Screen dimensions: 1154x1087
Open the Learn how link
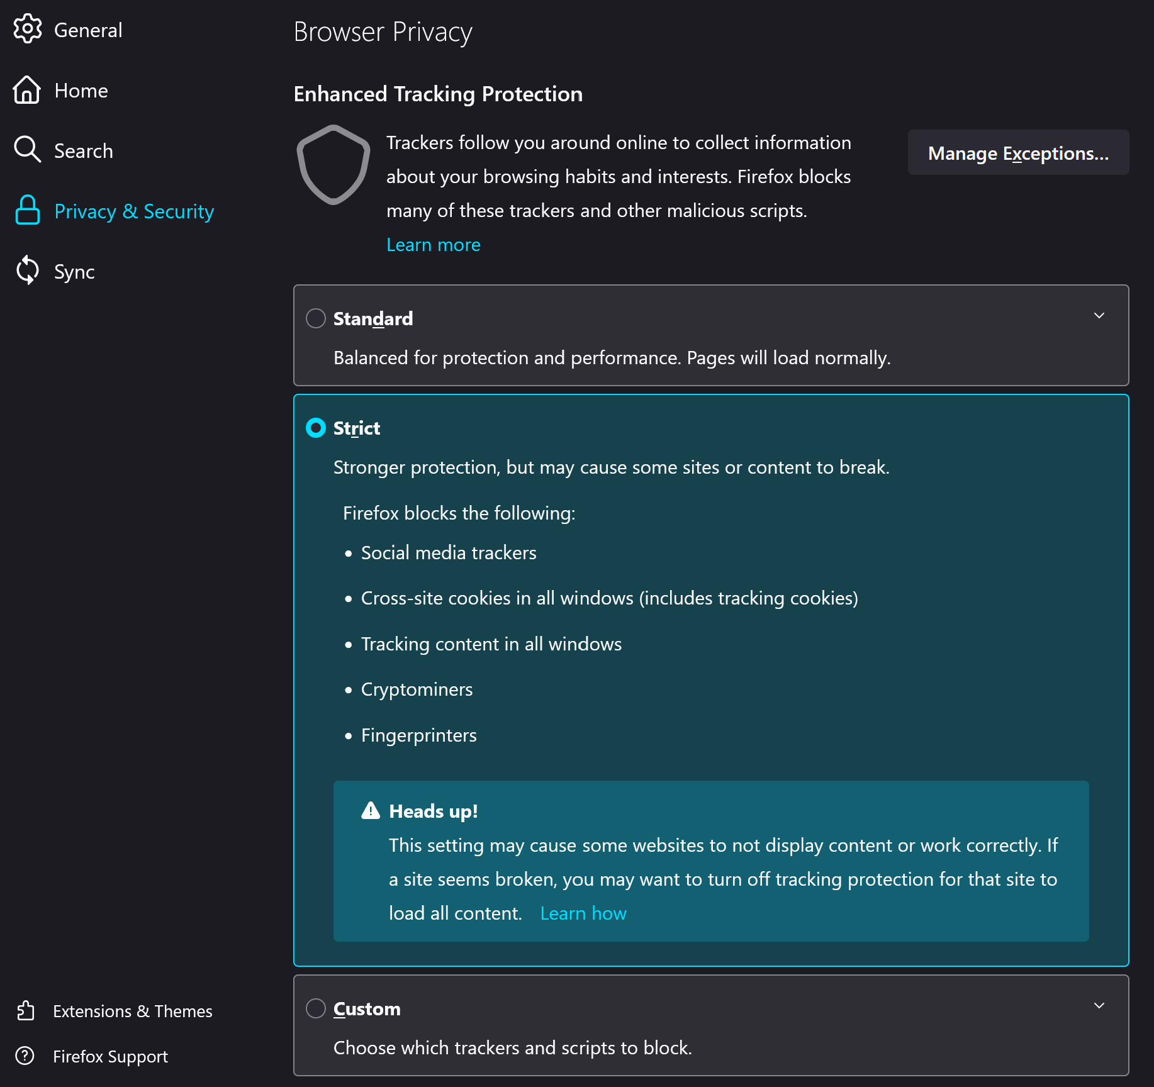[x=583, y=913]
